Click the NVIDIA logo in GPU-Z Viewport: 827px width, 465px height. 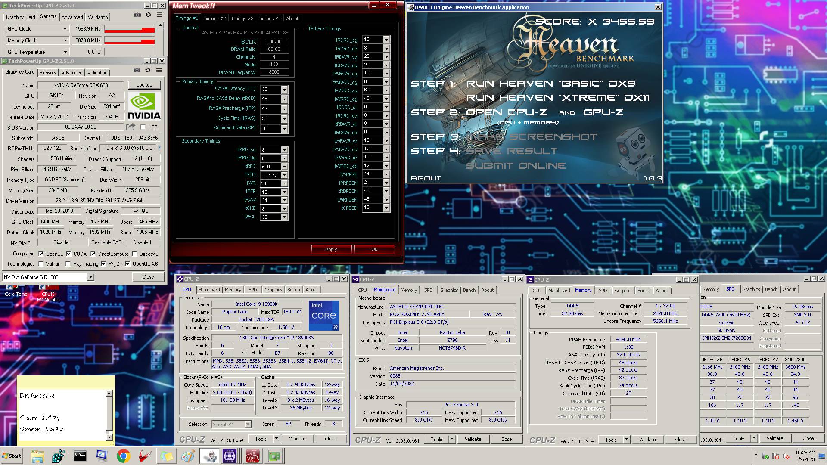[144, 106]
